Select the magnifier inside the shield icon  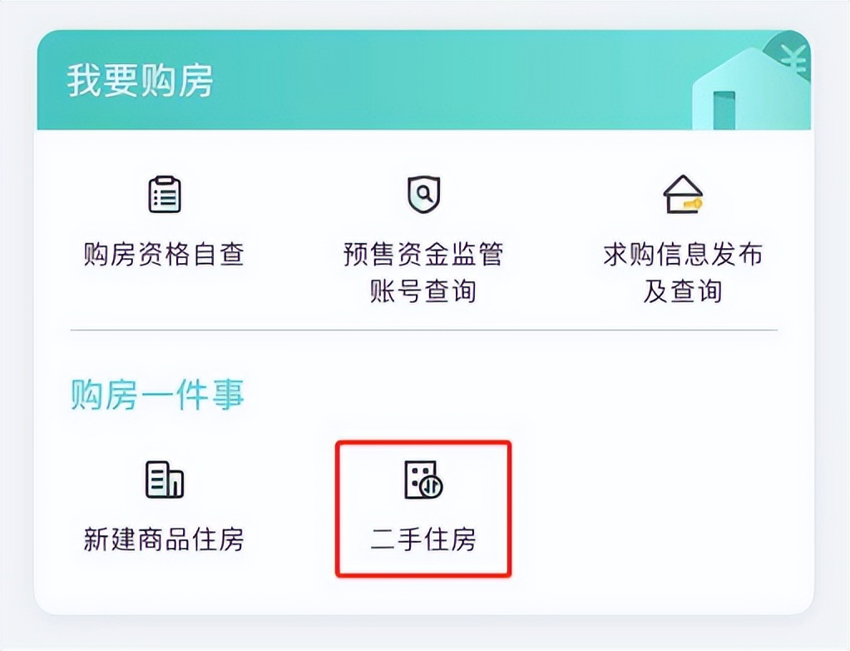[x=424, y=191]
